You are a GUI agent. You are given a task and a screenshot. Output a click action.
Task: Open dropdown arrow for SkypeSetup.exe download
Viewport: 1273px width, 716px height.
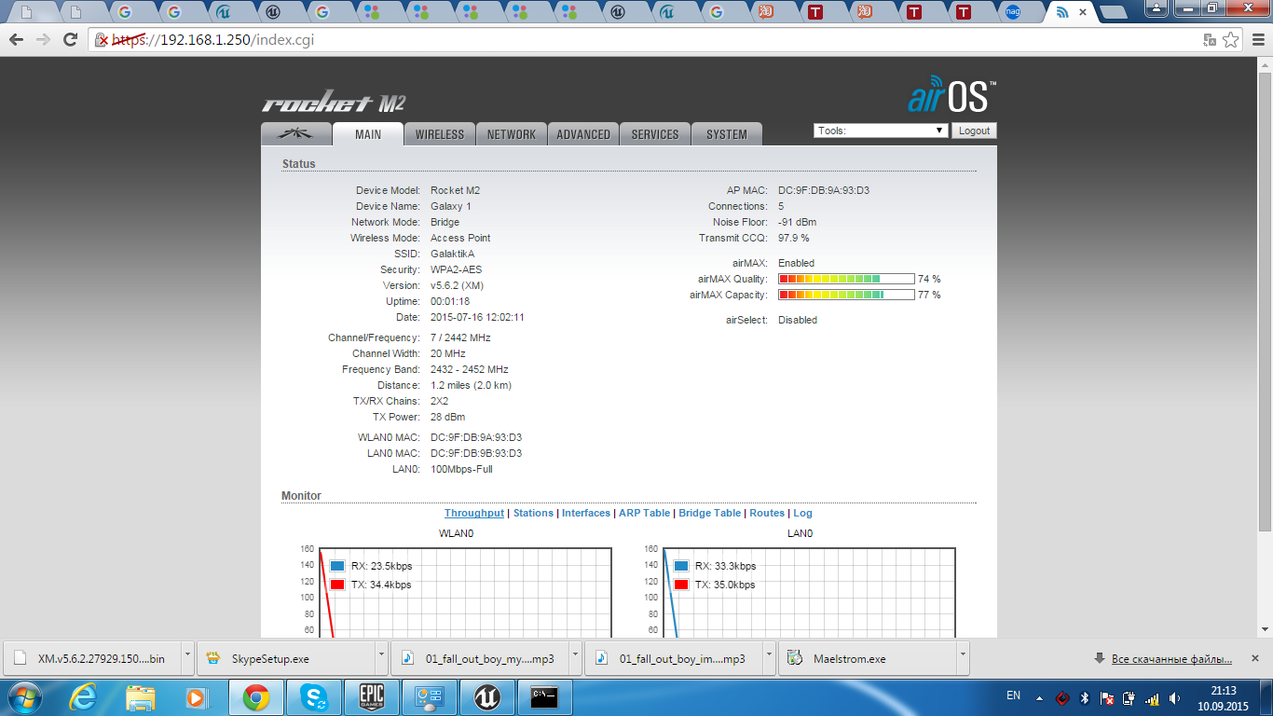click(383, 657)
